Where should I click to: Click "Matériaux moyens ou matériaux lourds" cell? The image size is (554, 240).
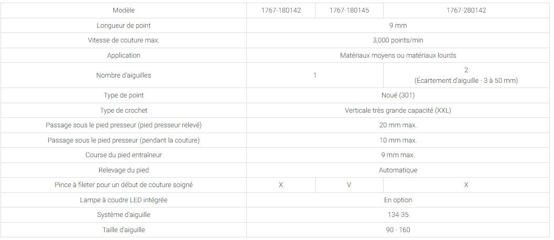[398, 56]
